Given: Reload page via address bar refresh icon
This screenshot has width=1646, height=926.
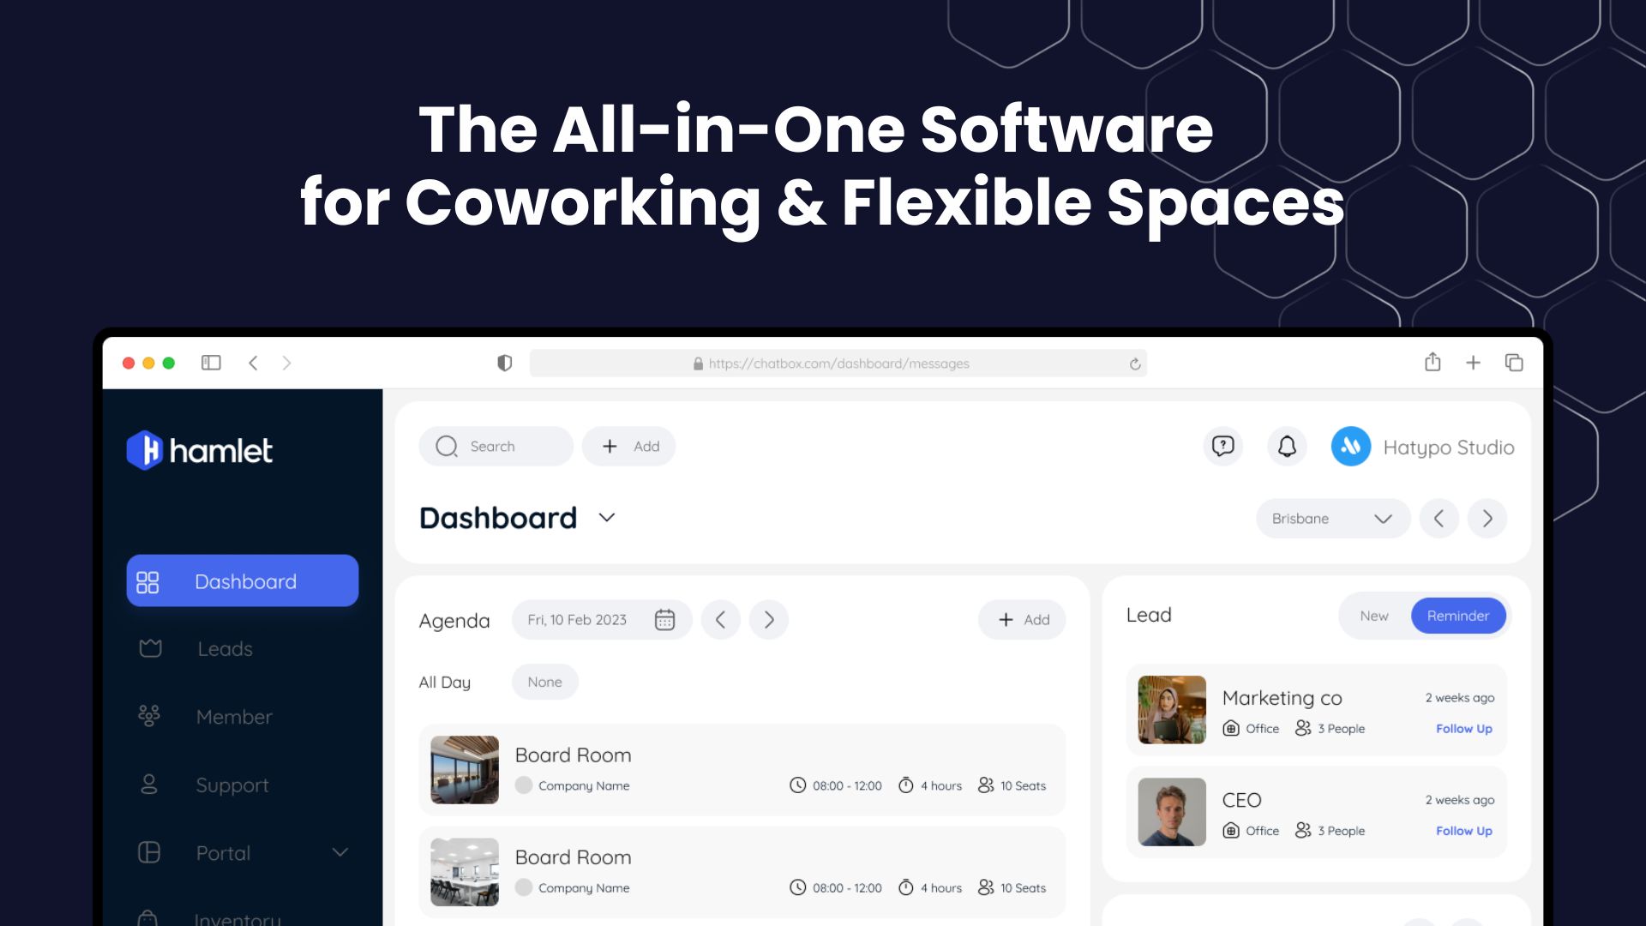Looking at the screenshot, I should click(x=1135, y=364).
